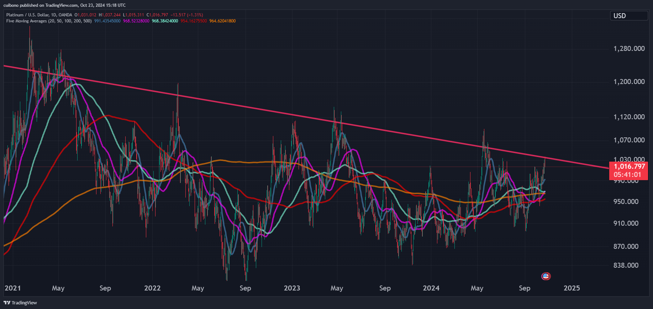Click the 910.000 price axis label
This screenshot has height=309, width=653.
[x=626, y=223]
